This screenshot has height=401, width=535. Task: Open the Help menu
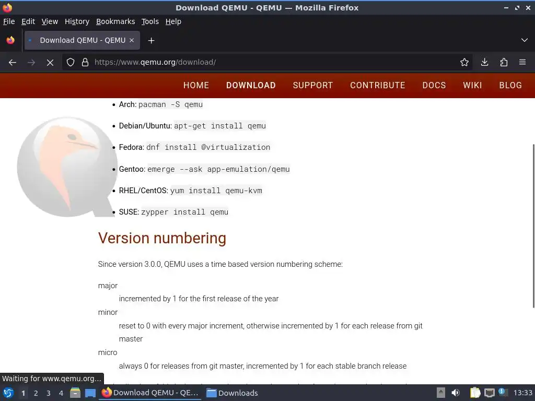tap(173, 21)
